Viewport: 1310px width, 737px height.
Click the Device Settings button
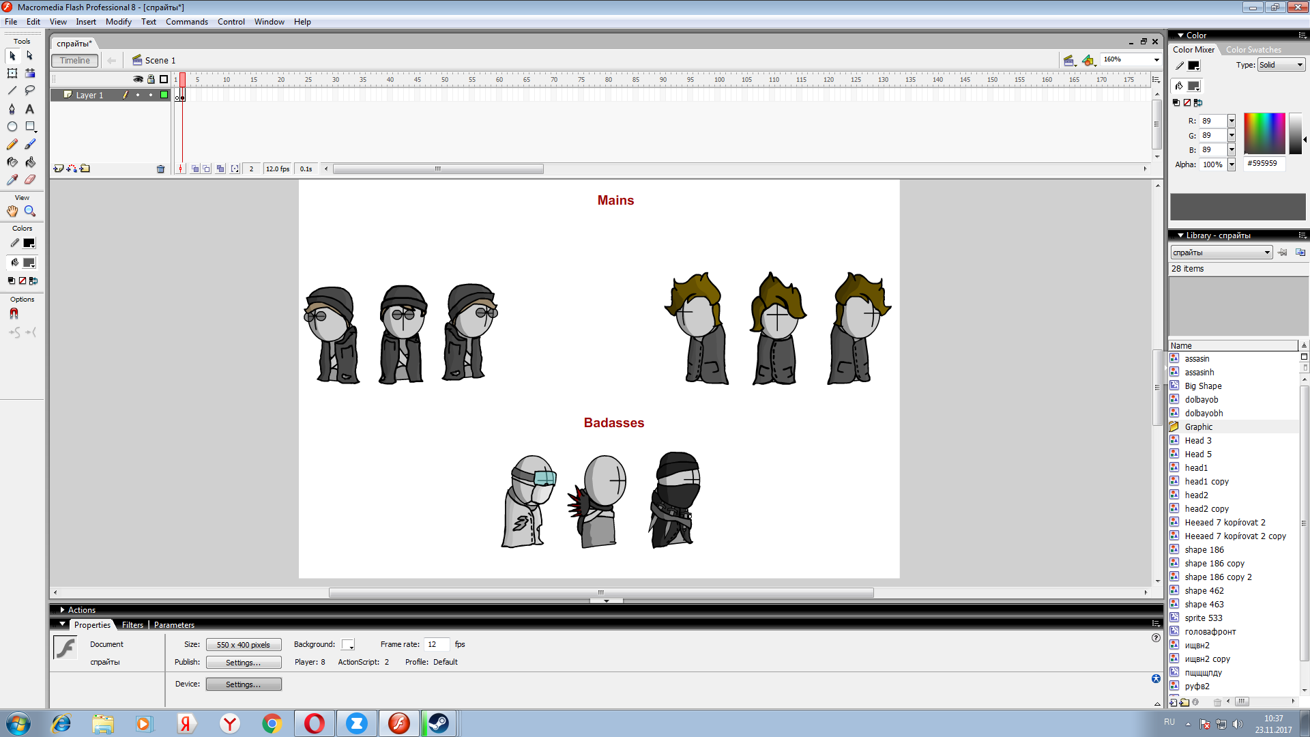click(244, 684)
